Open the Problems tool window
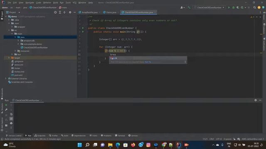The image size is (266, 149). tap(106, 135)
